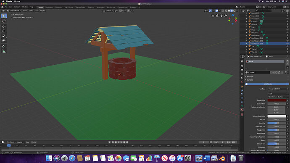Select the Scale tool
This screenshot has height=163, width=290.
pyautogui.click(x=4, y=36)
